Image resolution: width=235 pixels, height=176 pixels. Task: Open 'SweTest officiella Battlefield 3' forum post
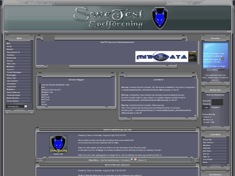55,85
